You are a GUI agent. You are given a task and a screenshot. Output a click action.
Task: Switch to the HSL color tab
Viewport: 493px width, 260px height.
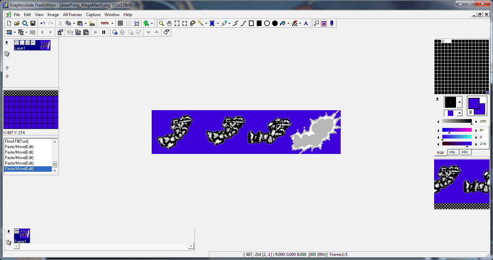[452, 152]
